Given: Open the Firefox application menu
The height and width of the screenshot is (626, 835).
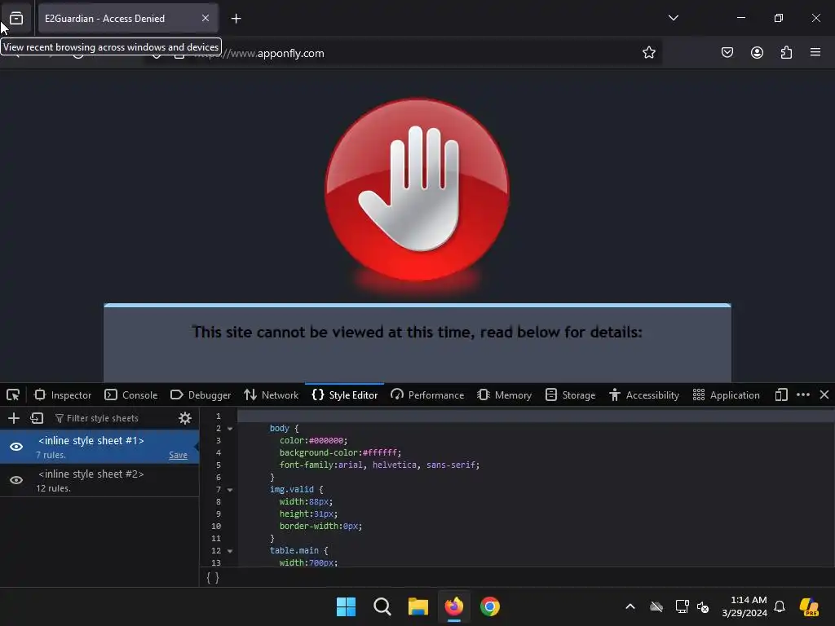Looking at the screenshot, I should (815, 52).
